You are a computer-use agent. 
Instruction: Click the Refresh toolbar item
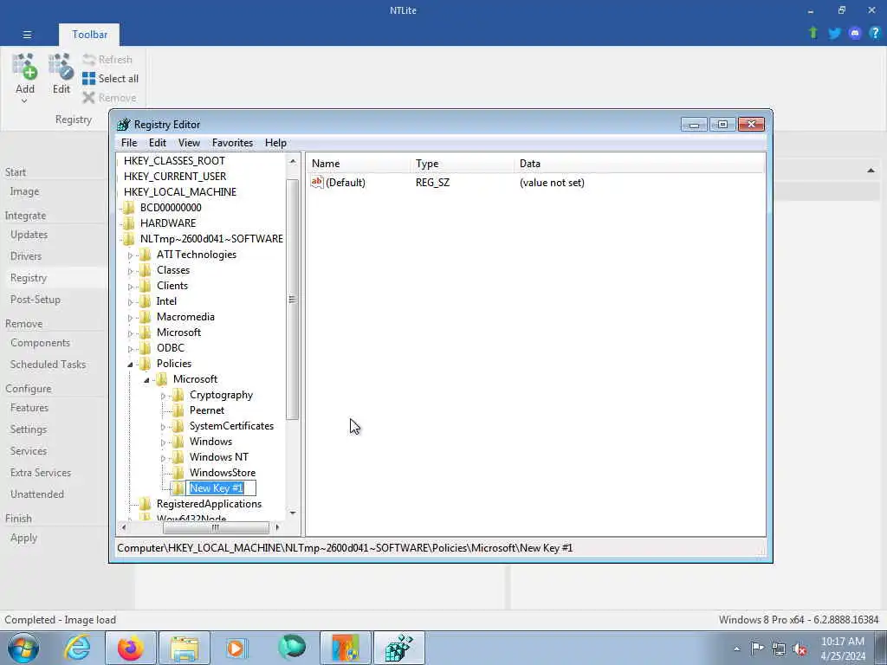click(107, 60)
